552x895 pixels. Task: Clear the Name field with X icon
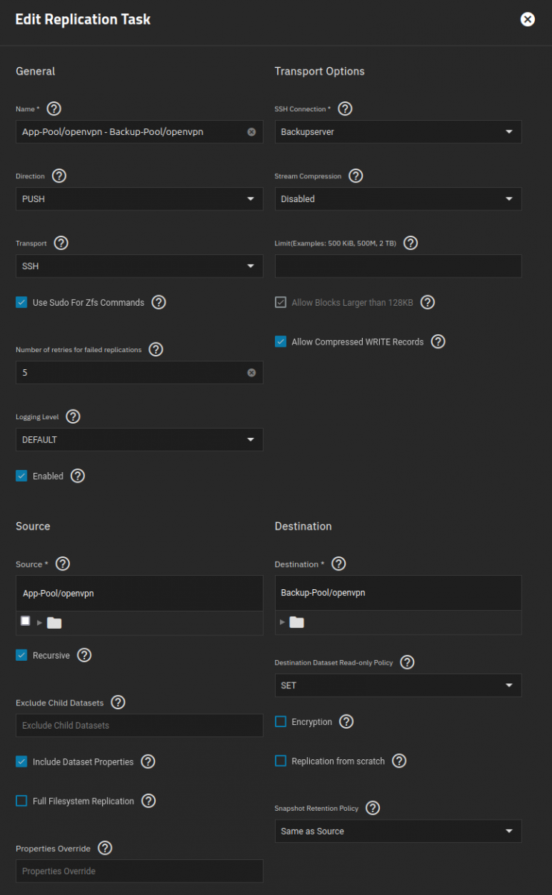click(252, 131)
